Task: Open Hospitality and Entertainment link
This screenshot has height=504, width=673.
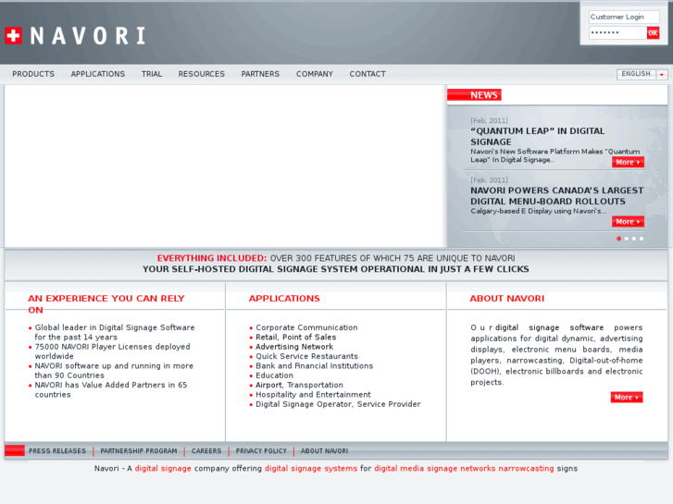Action: coord(313,395)
